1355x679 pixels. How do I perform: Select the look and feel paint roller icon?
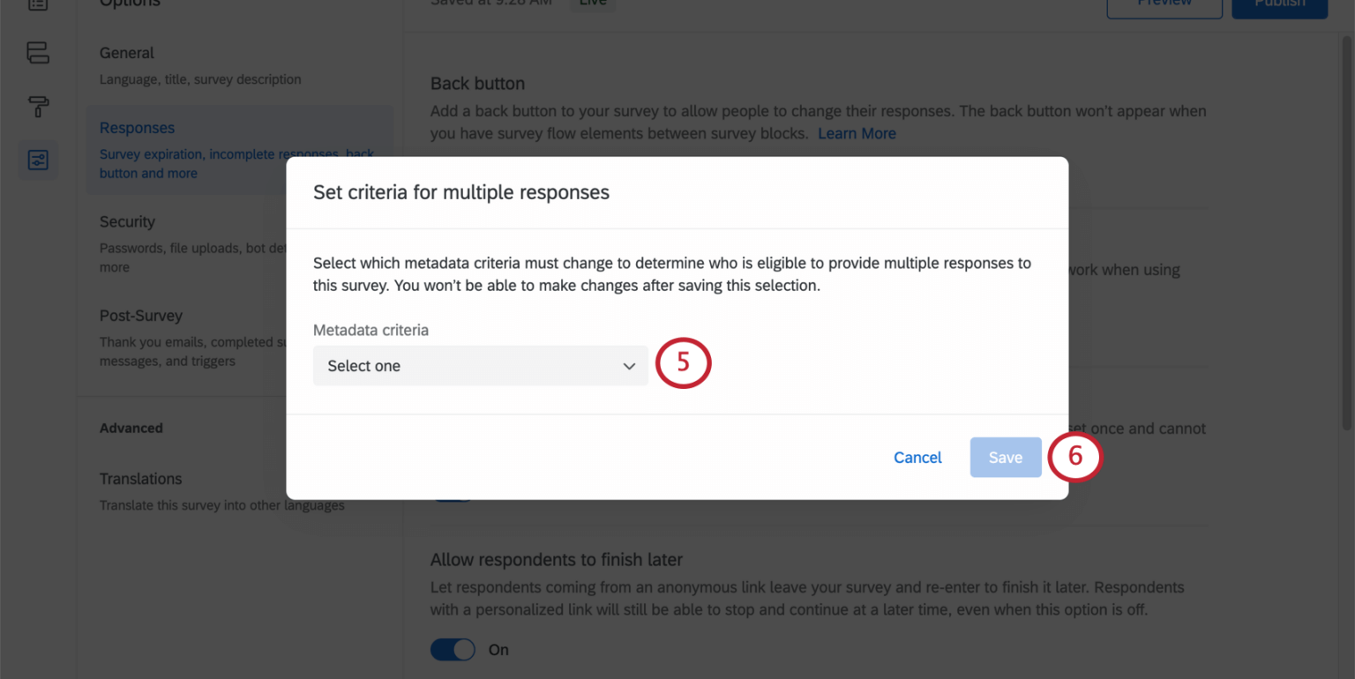37,107
